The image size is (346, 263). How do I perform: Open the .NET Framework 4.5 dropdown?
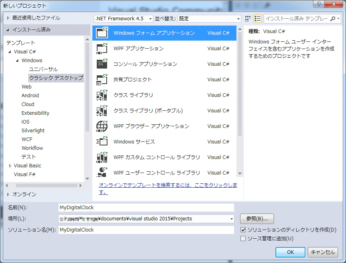click(151, 18)
